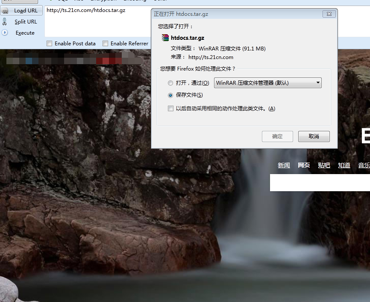
Task: Open the 知道 link on the page
Action: pyautogui.click(x=344, y=165)
